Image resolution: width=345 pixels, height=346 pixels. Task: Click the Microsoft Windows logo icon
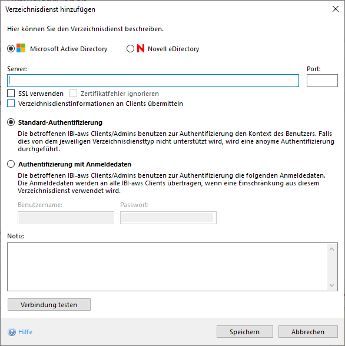(x=21, y=48)
